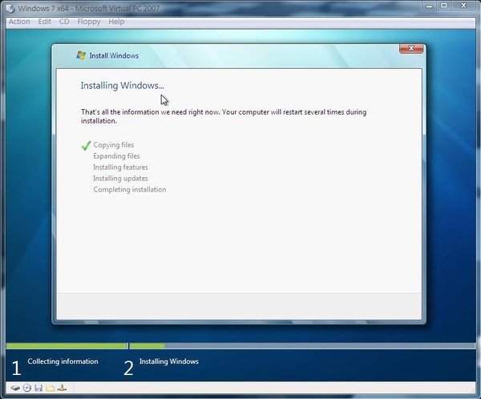Click the 'Installing features' step
This screenshot has width=481, height=399.
click(120, 167)
